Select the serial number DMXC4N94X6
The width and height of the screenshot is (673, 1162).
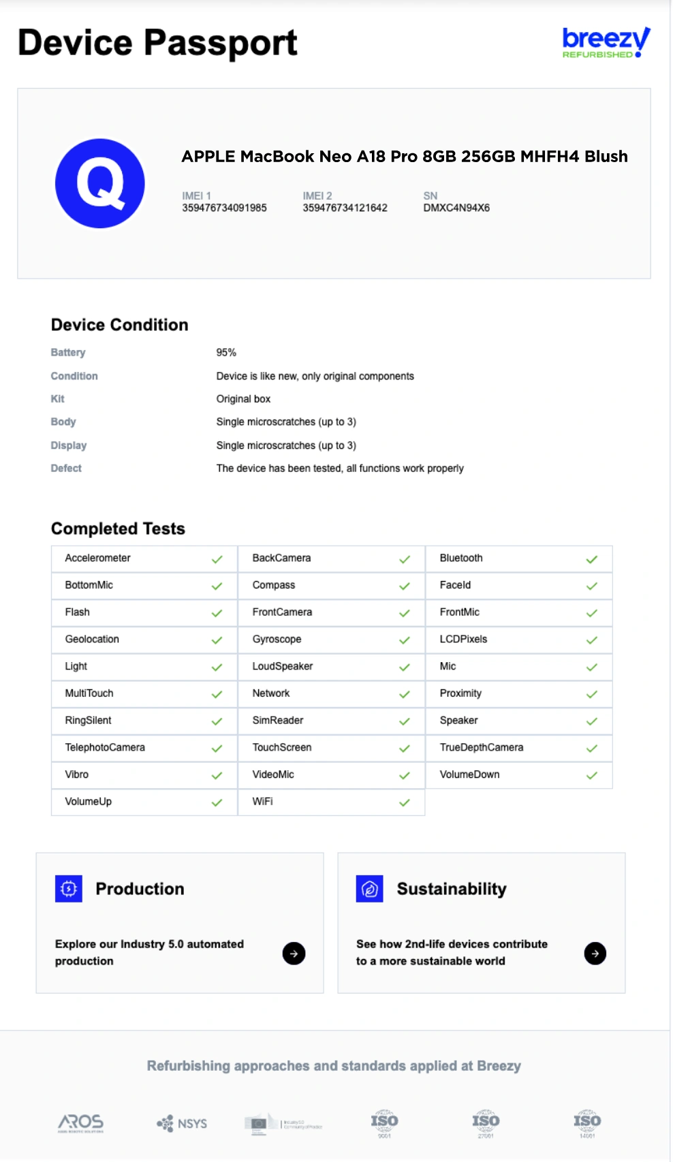point(456,208)
